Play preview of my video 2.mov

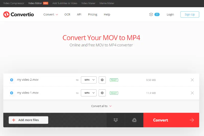(11, 80)
